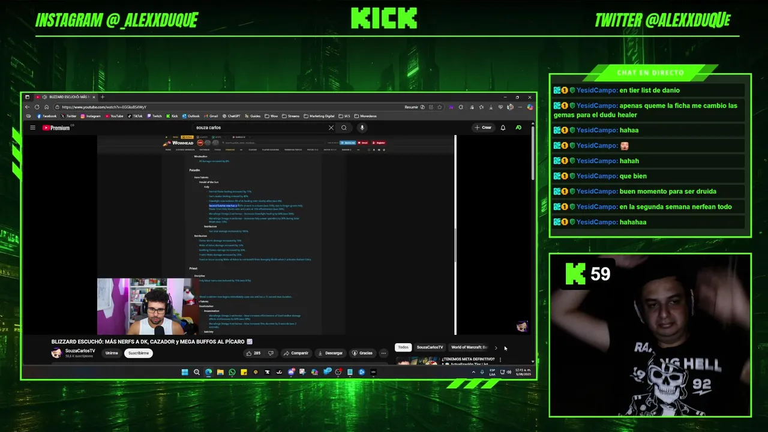Open the Wow bookmark folder
Screen dimensions: 768x432
pos(271,116)
